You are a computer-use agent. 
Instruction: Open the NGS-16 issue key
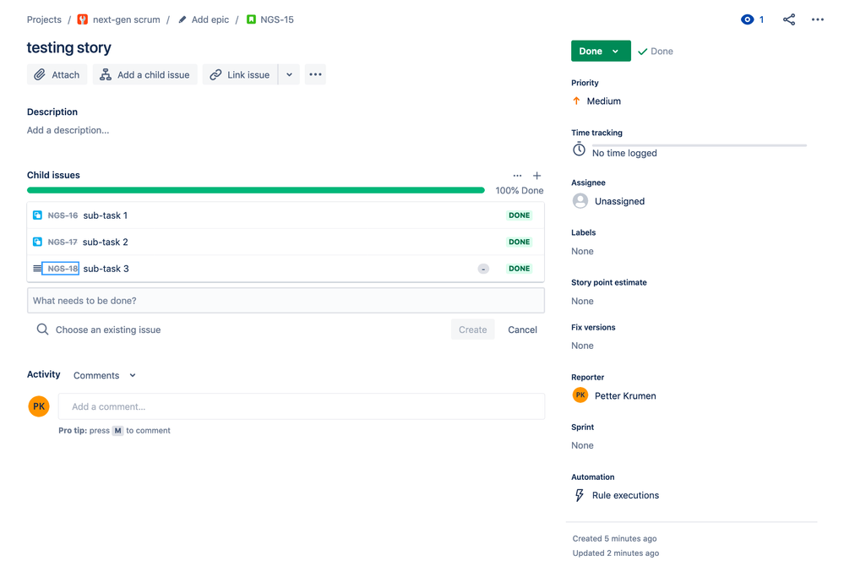(x=63, y=215)
